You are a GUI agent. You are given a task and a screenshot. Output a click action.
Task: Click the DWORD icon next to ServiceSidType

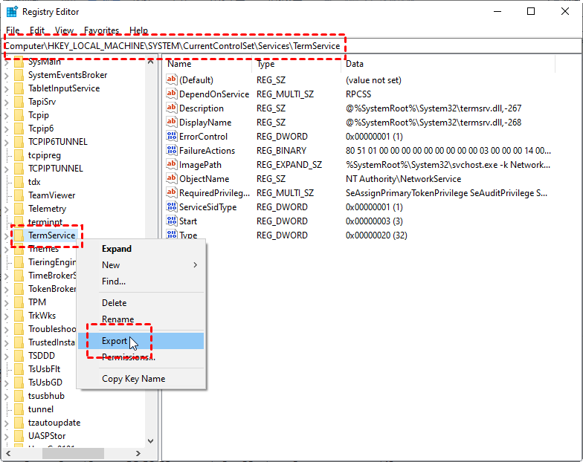171,207
